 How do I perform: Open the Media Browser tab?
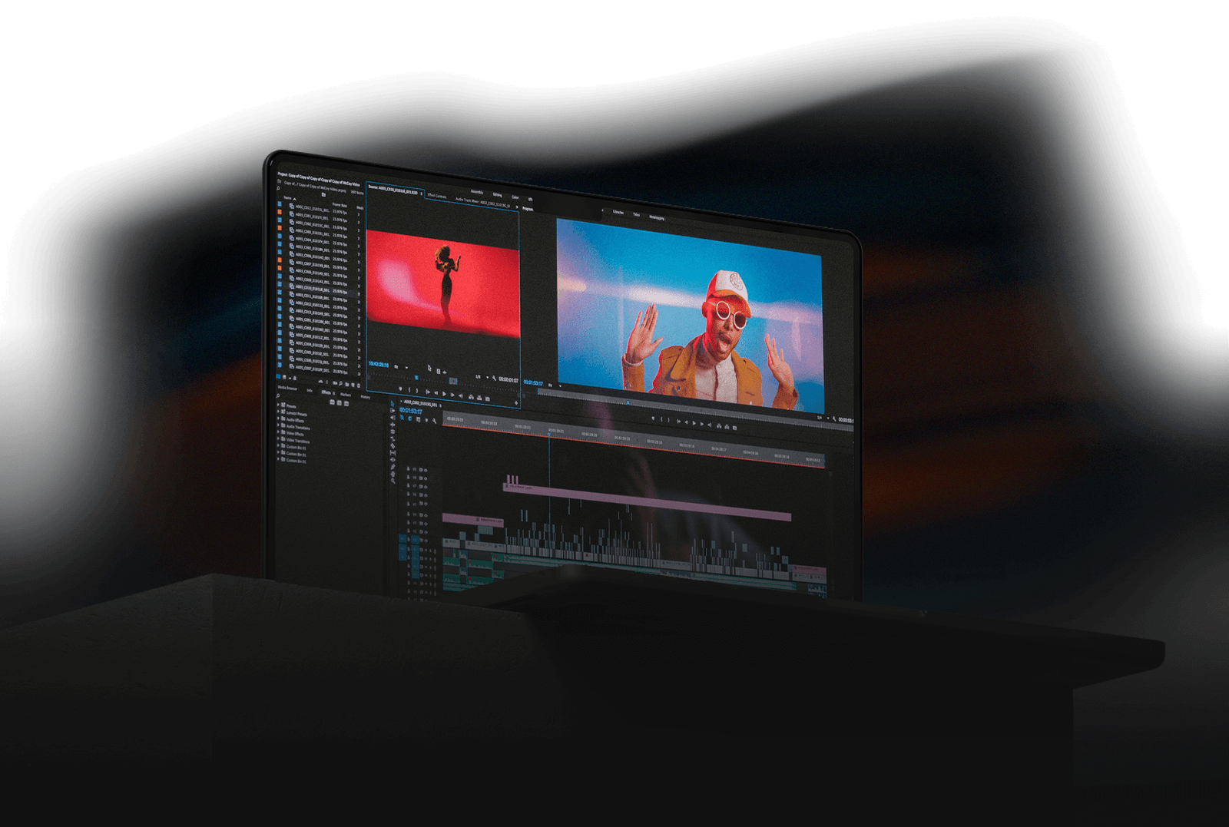tap(287, 389)
